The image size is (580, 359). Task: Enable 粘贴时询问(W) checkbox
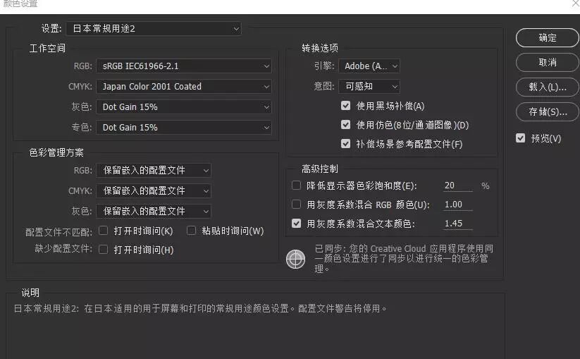(x=191, y=231)
